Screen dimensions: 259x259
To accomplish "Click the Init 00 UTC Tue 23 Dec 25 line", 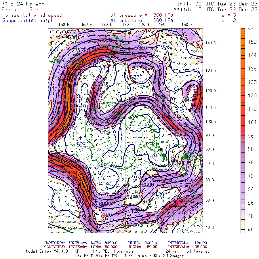I will pyautogui.click(x=217, y=4).
